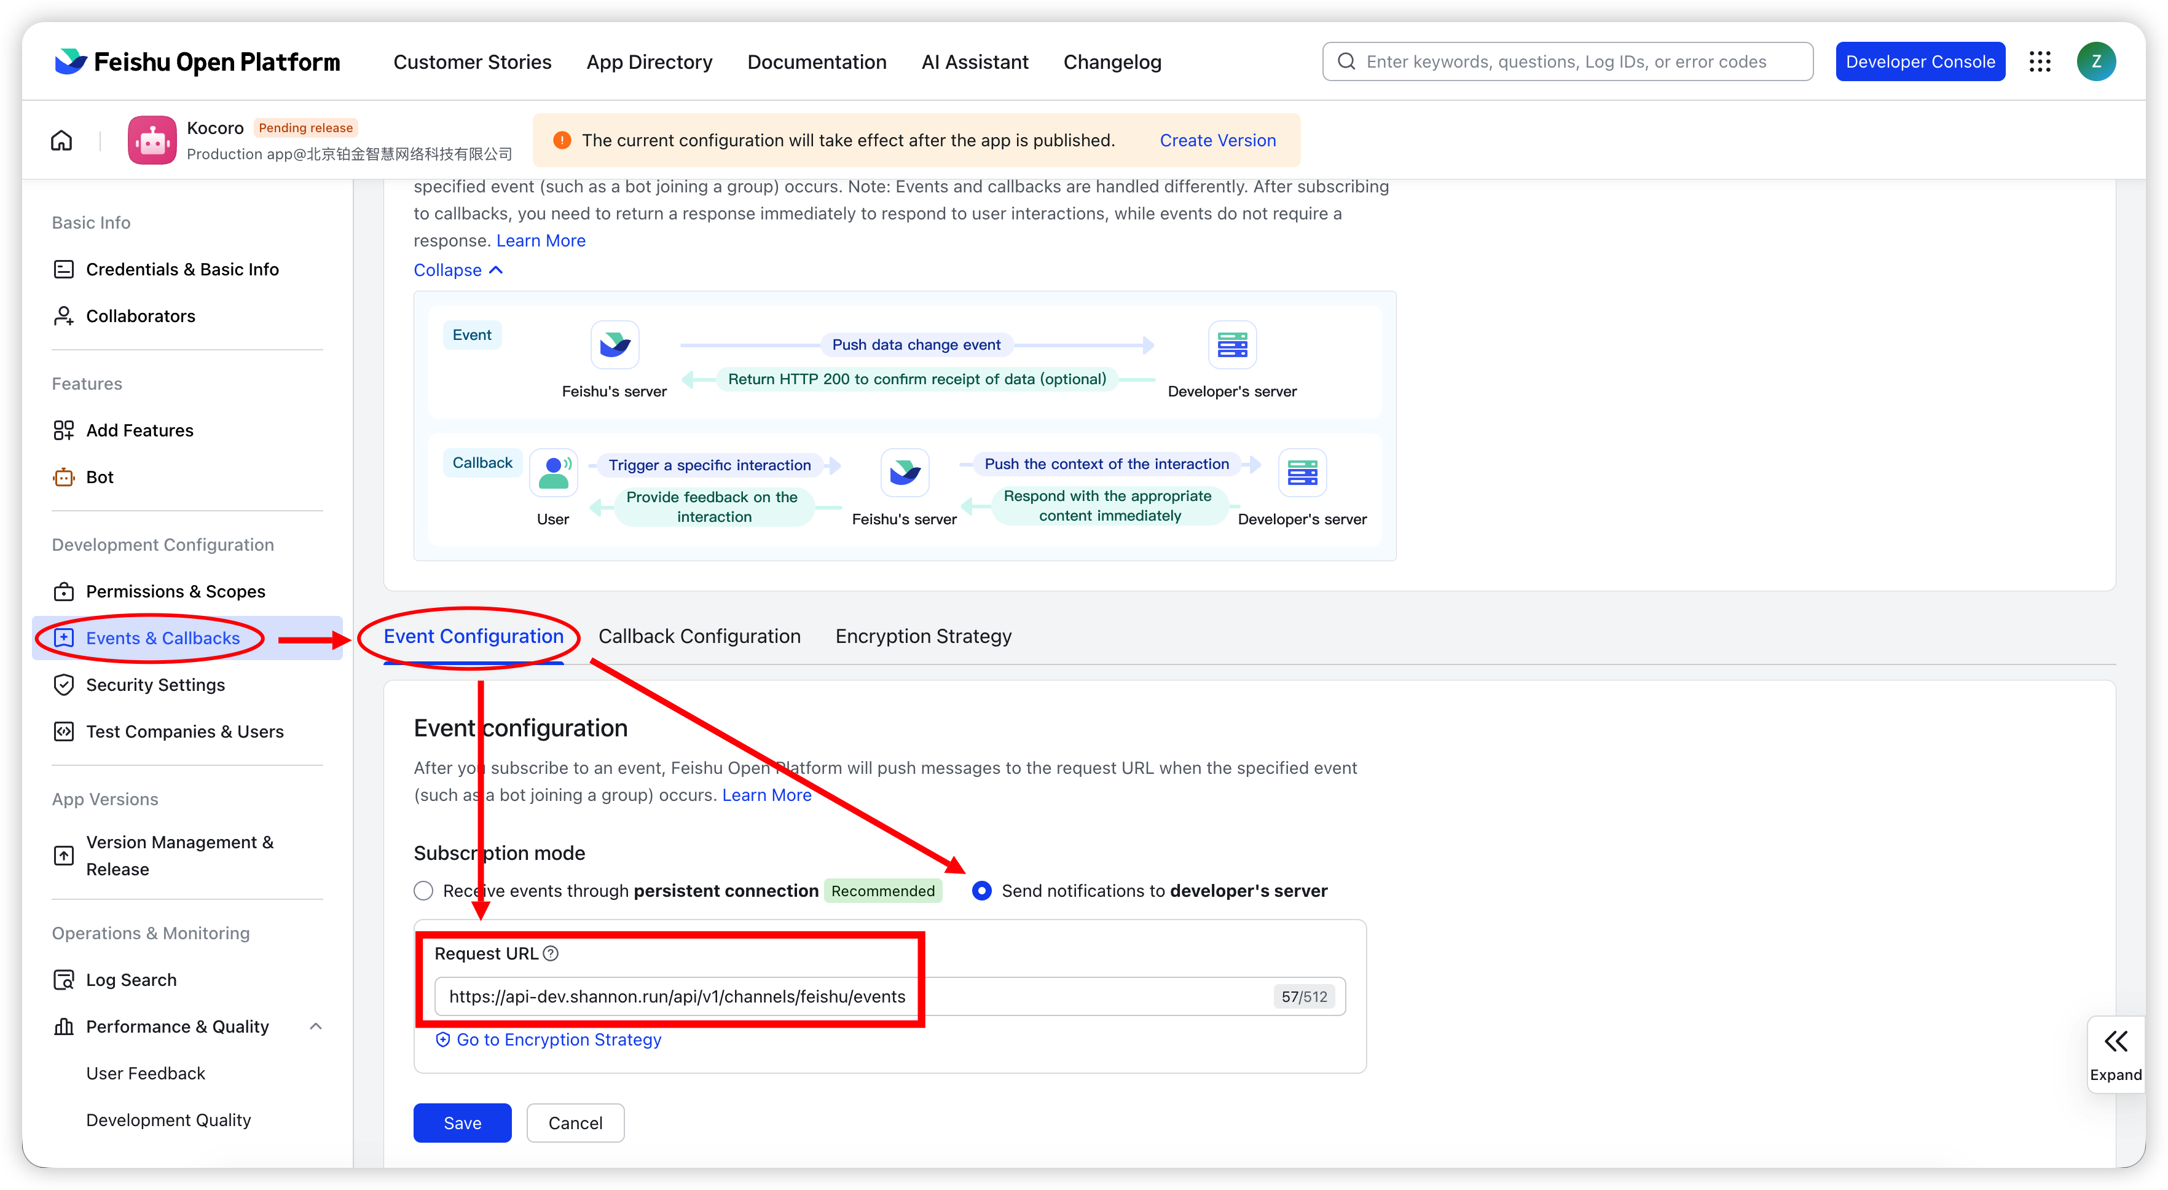The image size is (2168, 1190).
Task: Click the Security Settings shield icon
Action: click(64, 685)
